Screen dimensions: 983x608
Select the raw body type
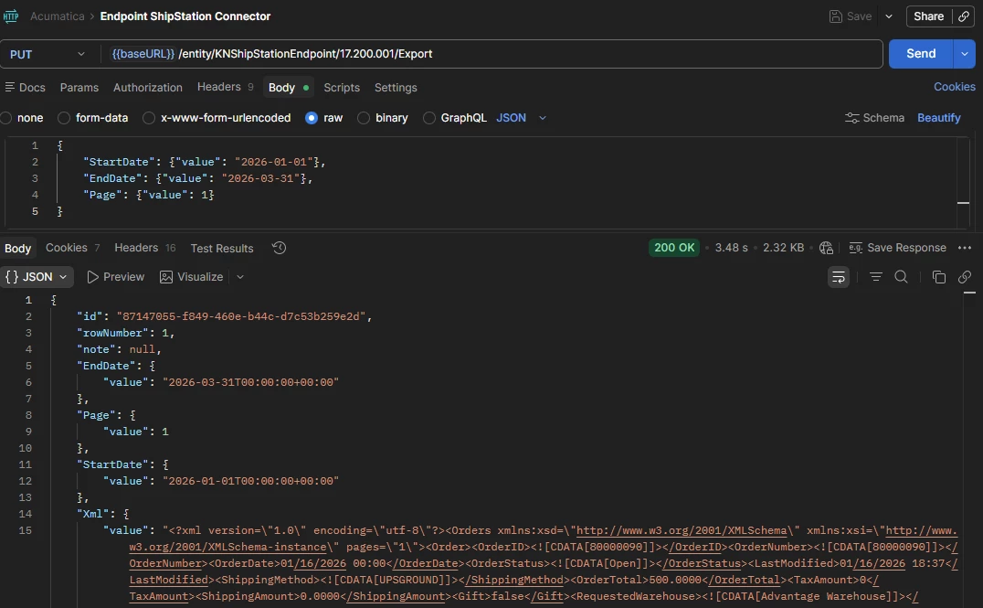pos(312,118)
